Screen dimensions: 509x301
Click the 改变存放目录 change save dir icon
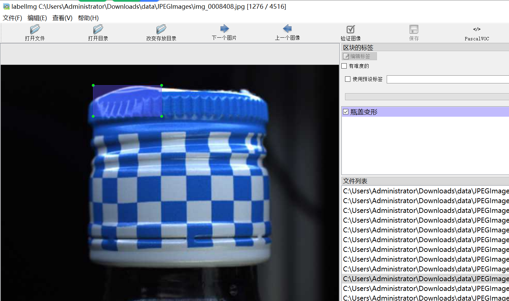161,29
